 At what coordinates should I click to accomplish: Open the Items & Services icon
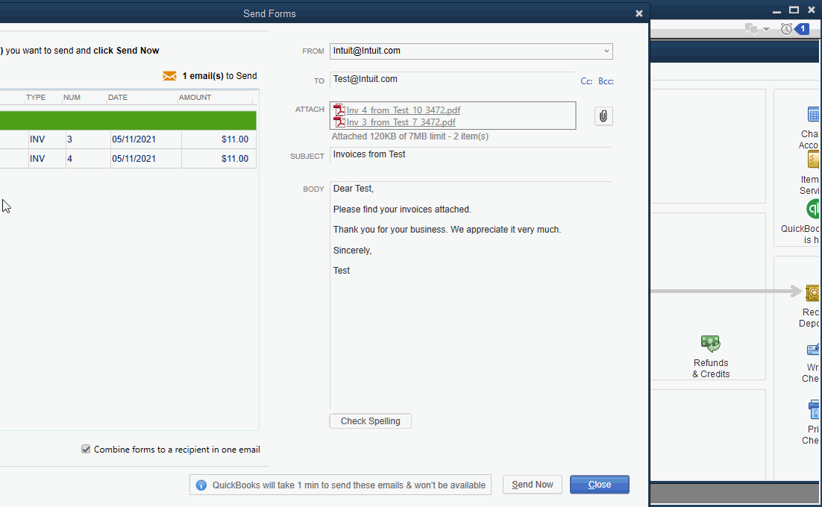click(x=812, y=159)
